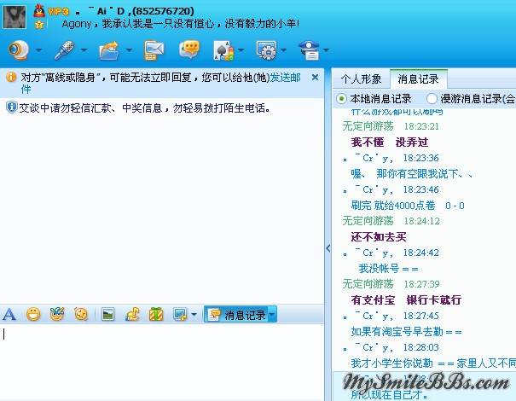
Task: Close the offline notice bar
Action: (315, 77)
